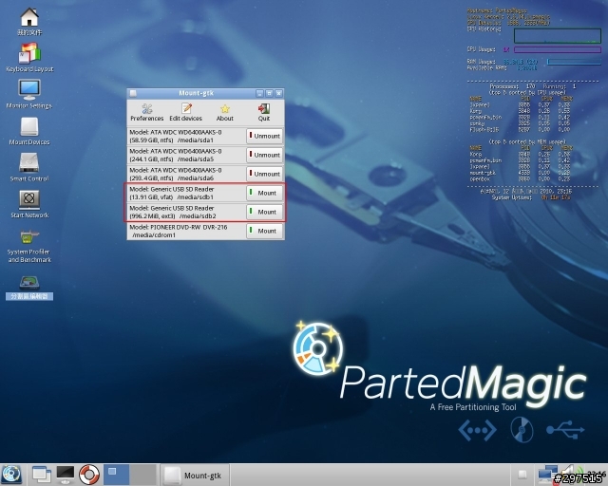Screen dimensions: 608x486
Task: Switch to the second workspace in pager
Action: coord(142,475)
